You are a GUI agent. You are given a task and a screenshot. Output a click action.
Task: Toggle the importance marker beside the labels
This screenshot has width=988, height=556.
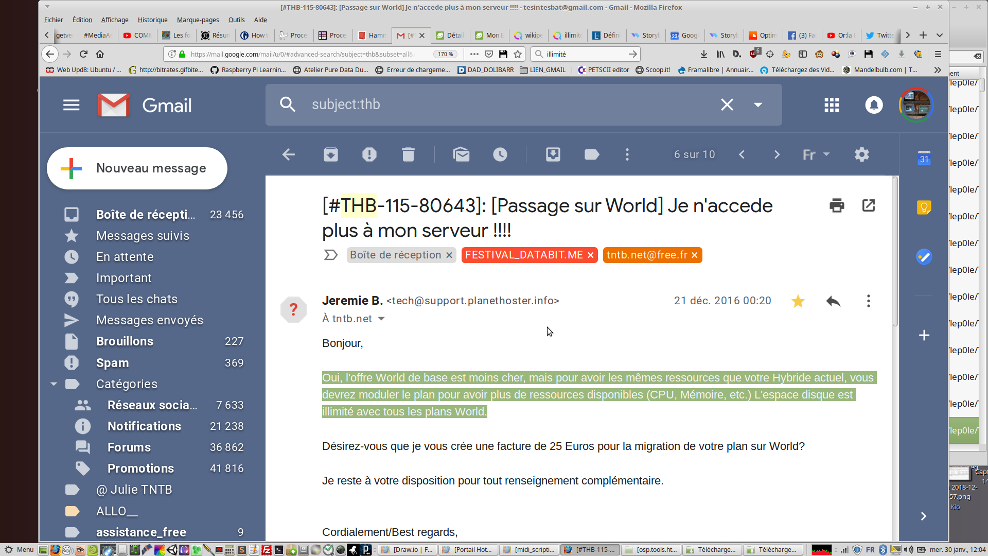pyautogui.click(x=330, y=255)
